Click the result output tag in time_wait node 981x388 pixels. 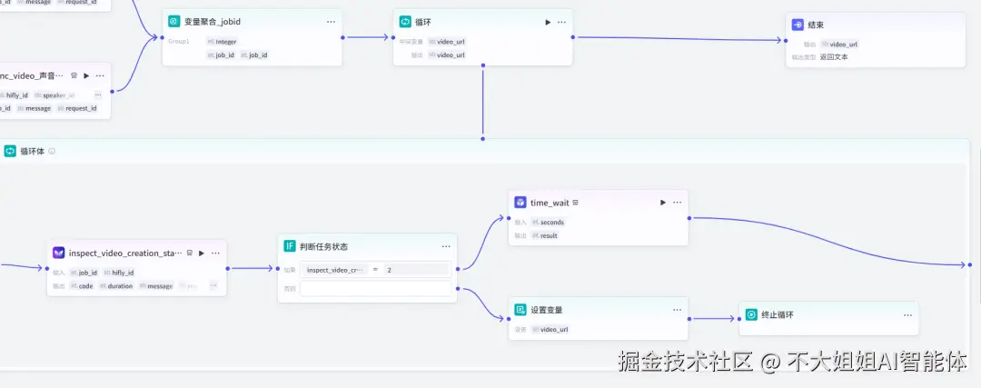(x=544, y=235)
